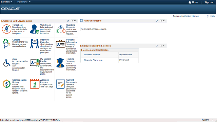Screen dimensions: 217x122
Task: Click the License/Certificate column header
Action: tap(92, 55)
